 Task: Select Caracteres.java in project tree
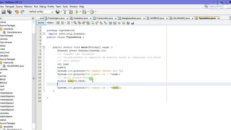(x=14, y=32)
